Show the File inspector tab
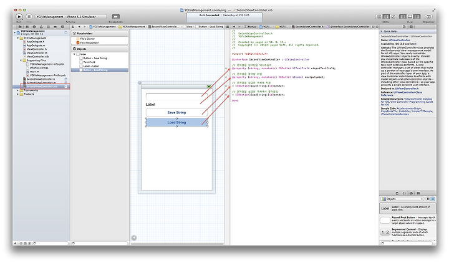 tap(404, 27)
